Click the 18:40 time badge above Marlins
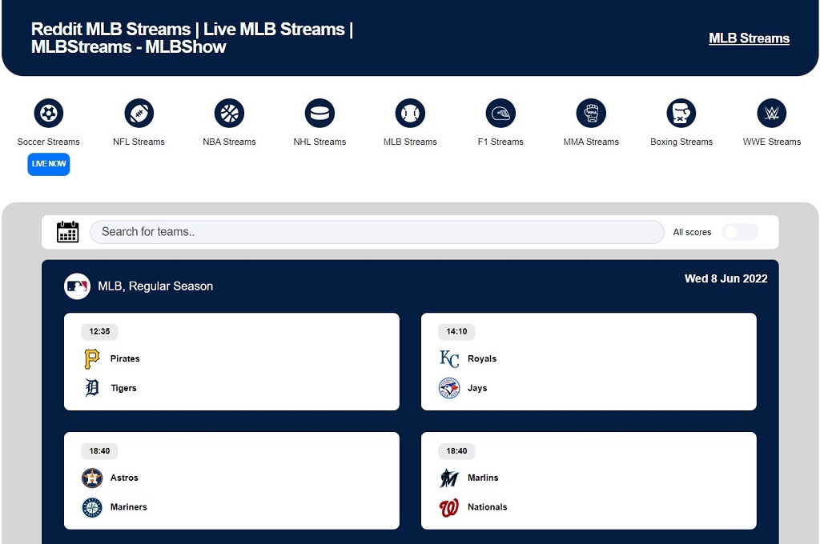 pos(456,451)
